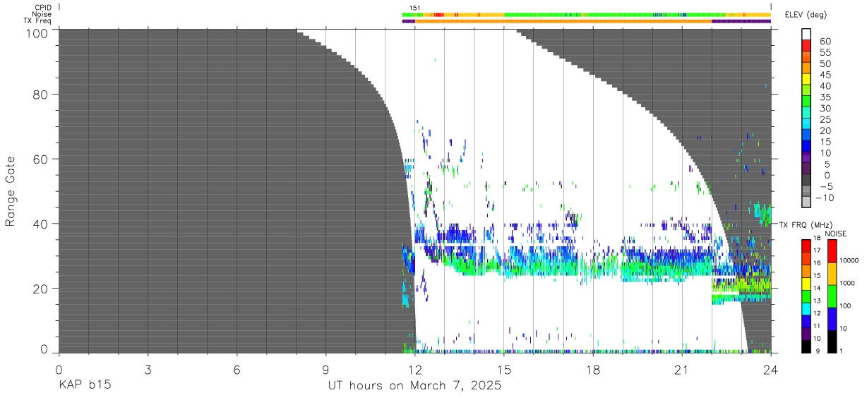Image resolution: width=867 pixels, height=400 pixels.
Task: Click the x-axis tick label '6'
Action: pyautogui.click(x=237, y=370)
